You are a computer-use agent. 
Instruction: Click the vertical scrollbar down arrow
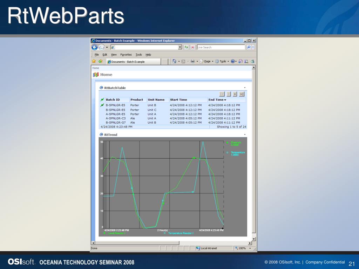[x=254, y=239]
